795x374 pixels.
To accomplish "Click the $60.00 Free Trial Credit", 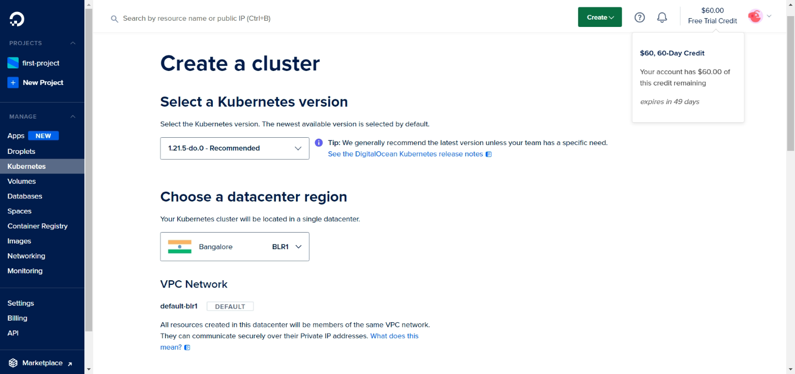I will (712, 16).
